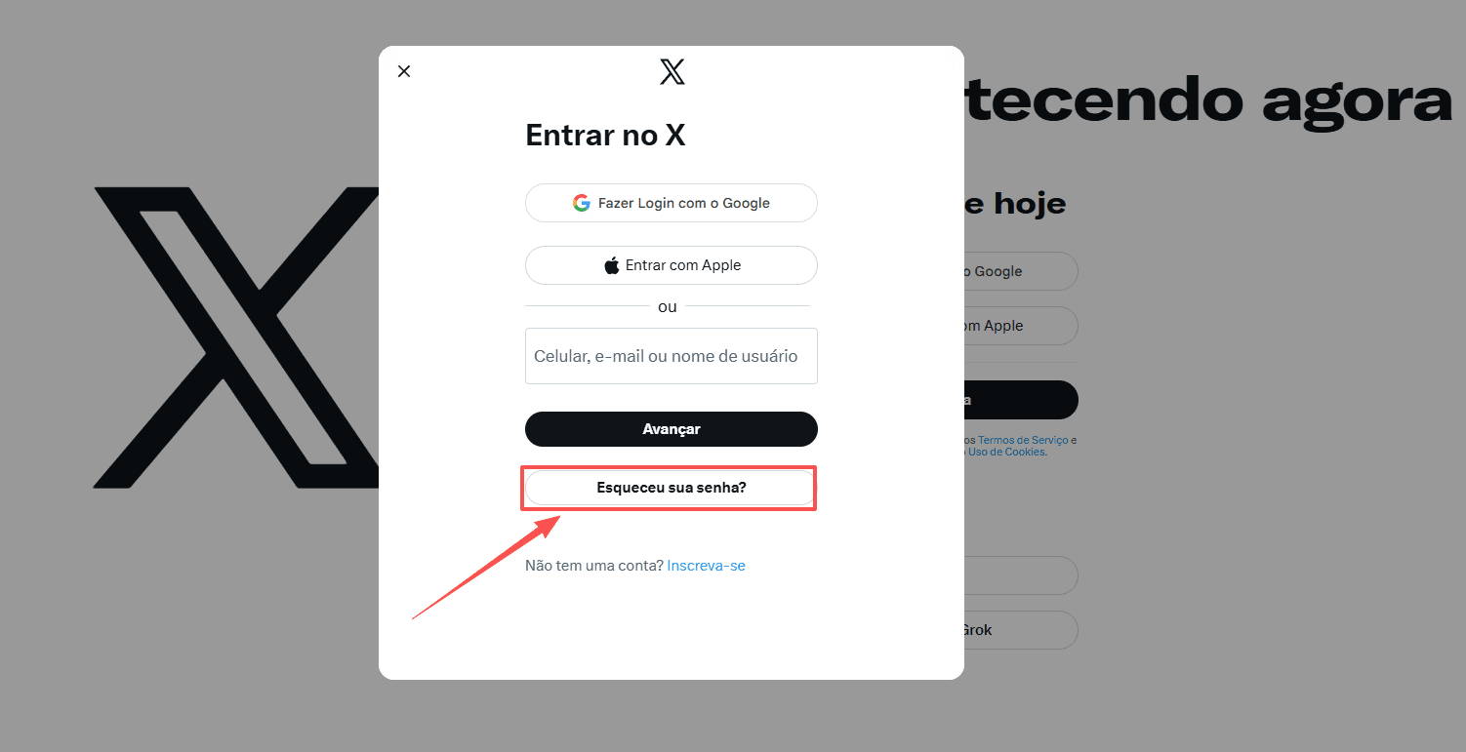
Task: Focus the Celular, e-mail ou nome de usuário field
Action: click(672, 356)
